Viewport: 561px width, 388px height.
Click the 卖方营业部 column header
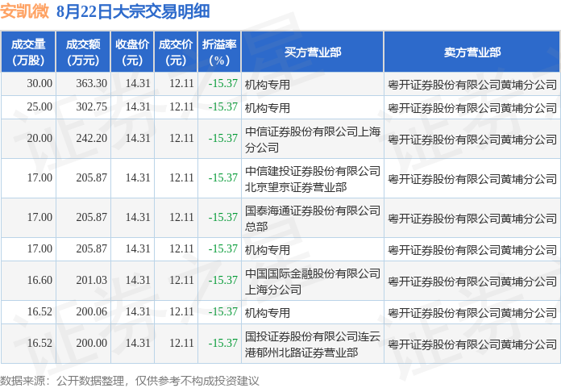click(472, 52)
